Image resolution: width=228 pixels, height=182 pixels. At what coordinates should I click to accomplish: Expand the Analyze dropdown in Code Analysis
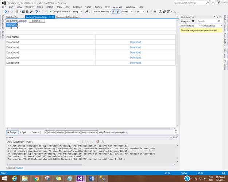(x=185, y=21)
